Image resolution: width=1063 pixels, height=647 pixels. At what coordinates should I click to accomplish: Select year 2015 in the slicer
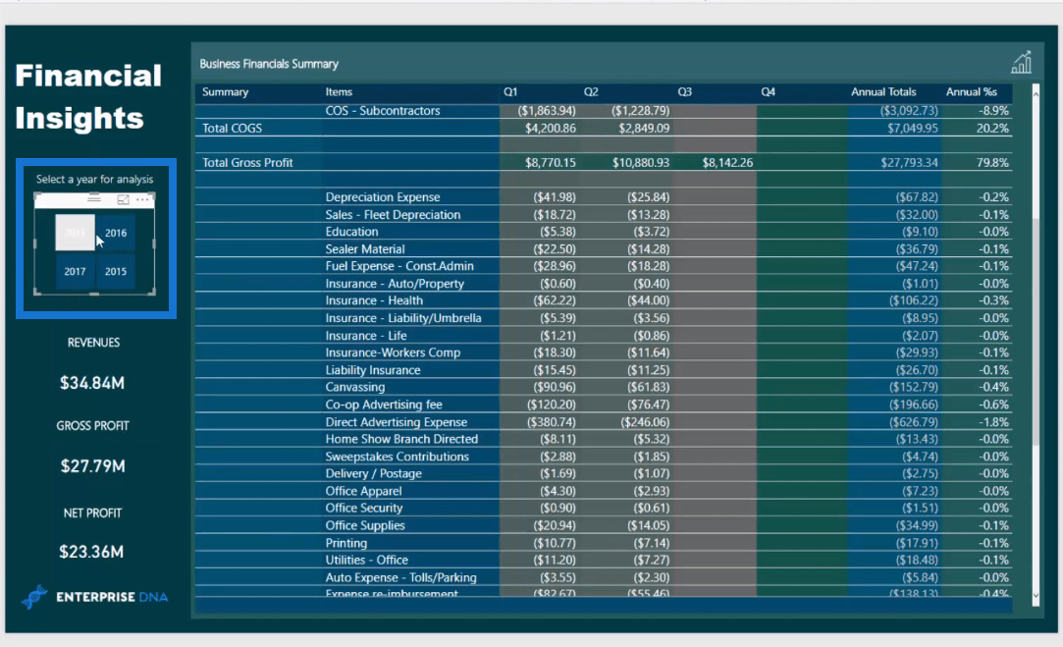point(115,271)
